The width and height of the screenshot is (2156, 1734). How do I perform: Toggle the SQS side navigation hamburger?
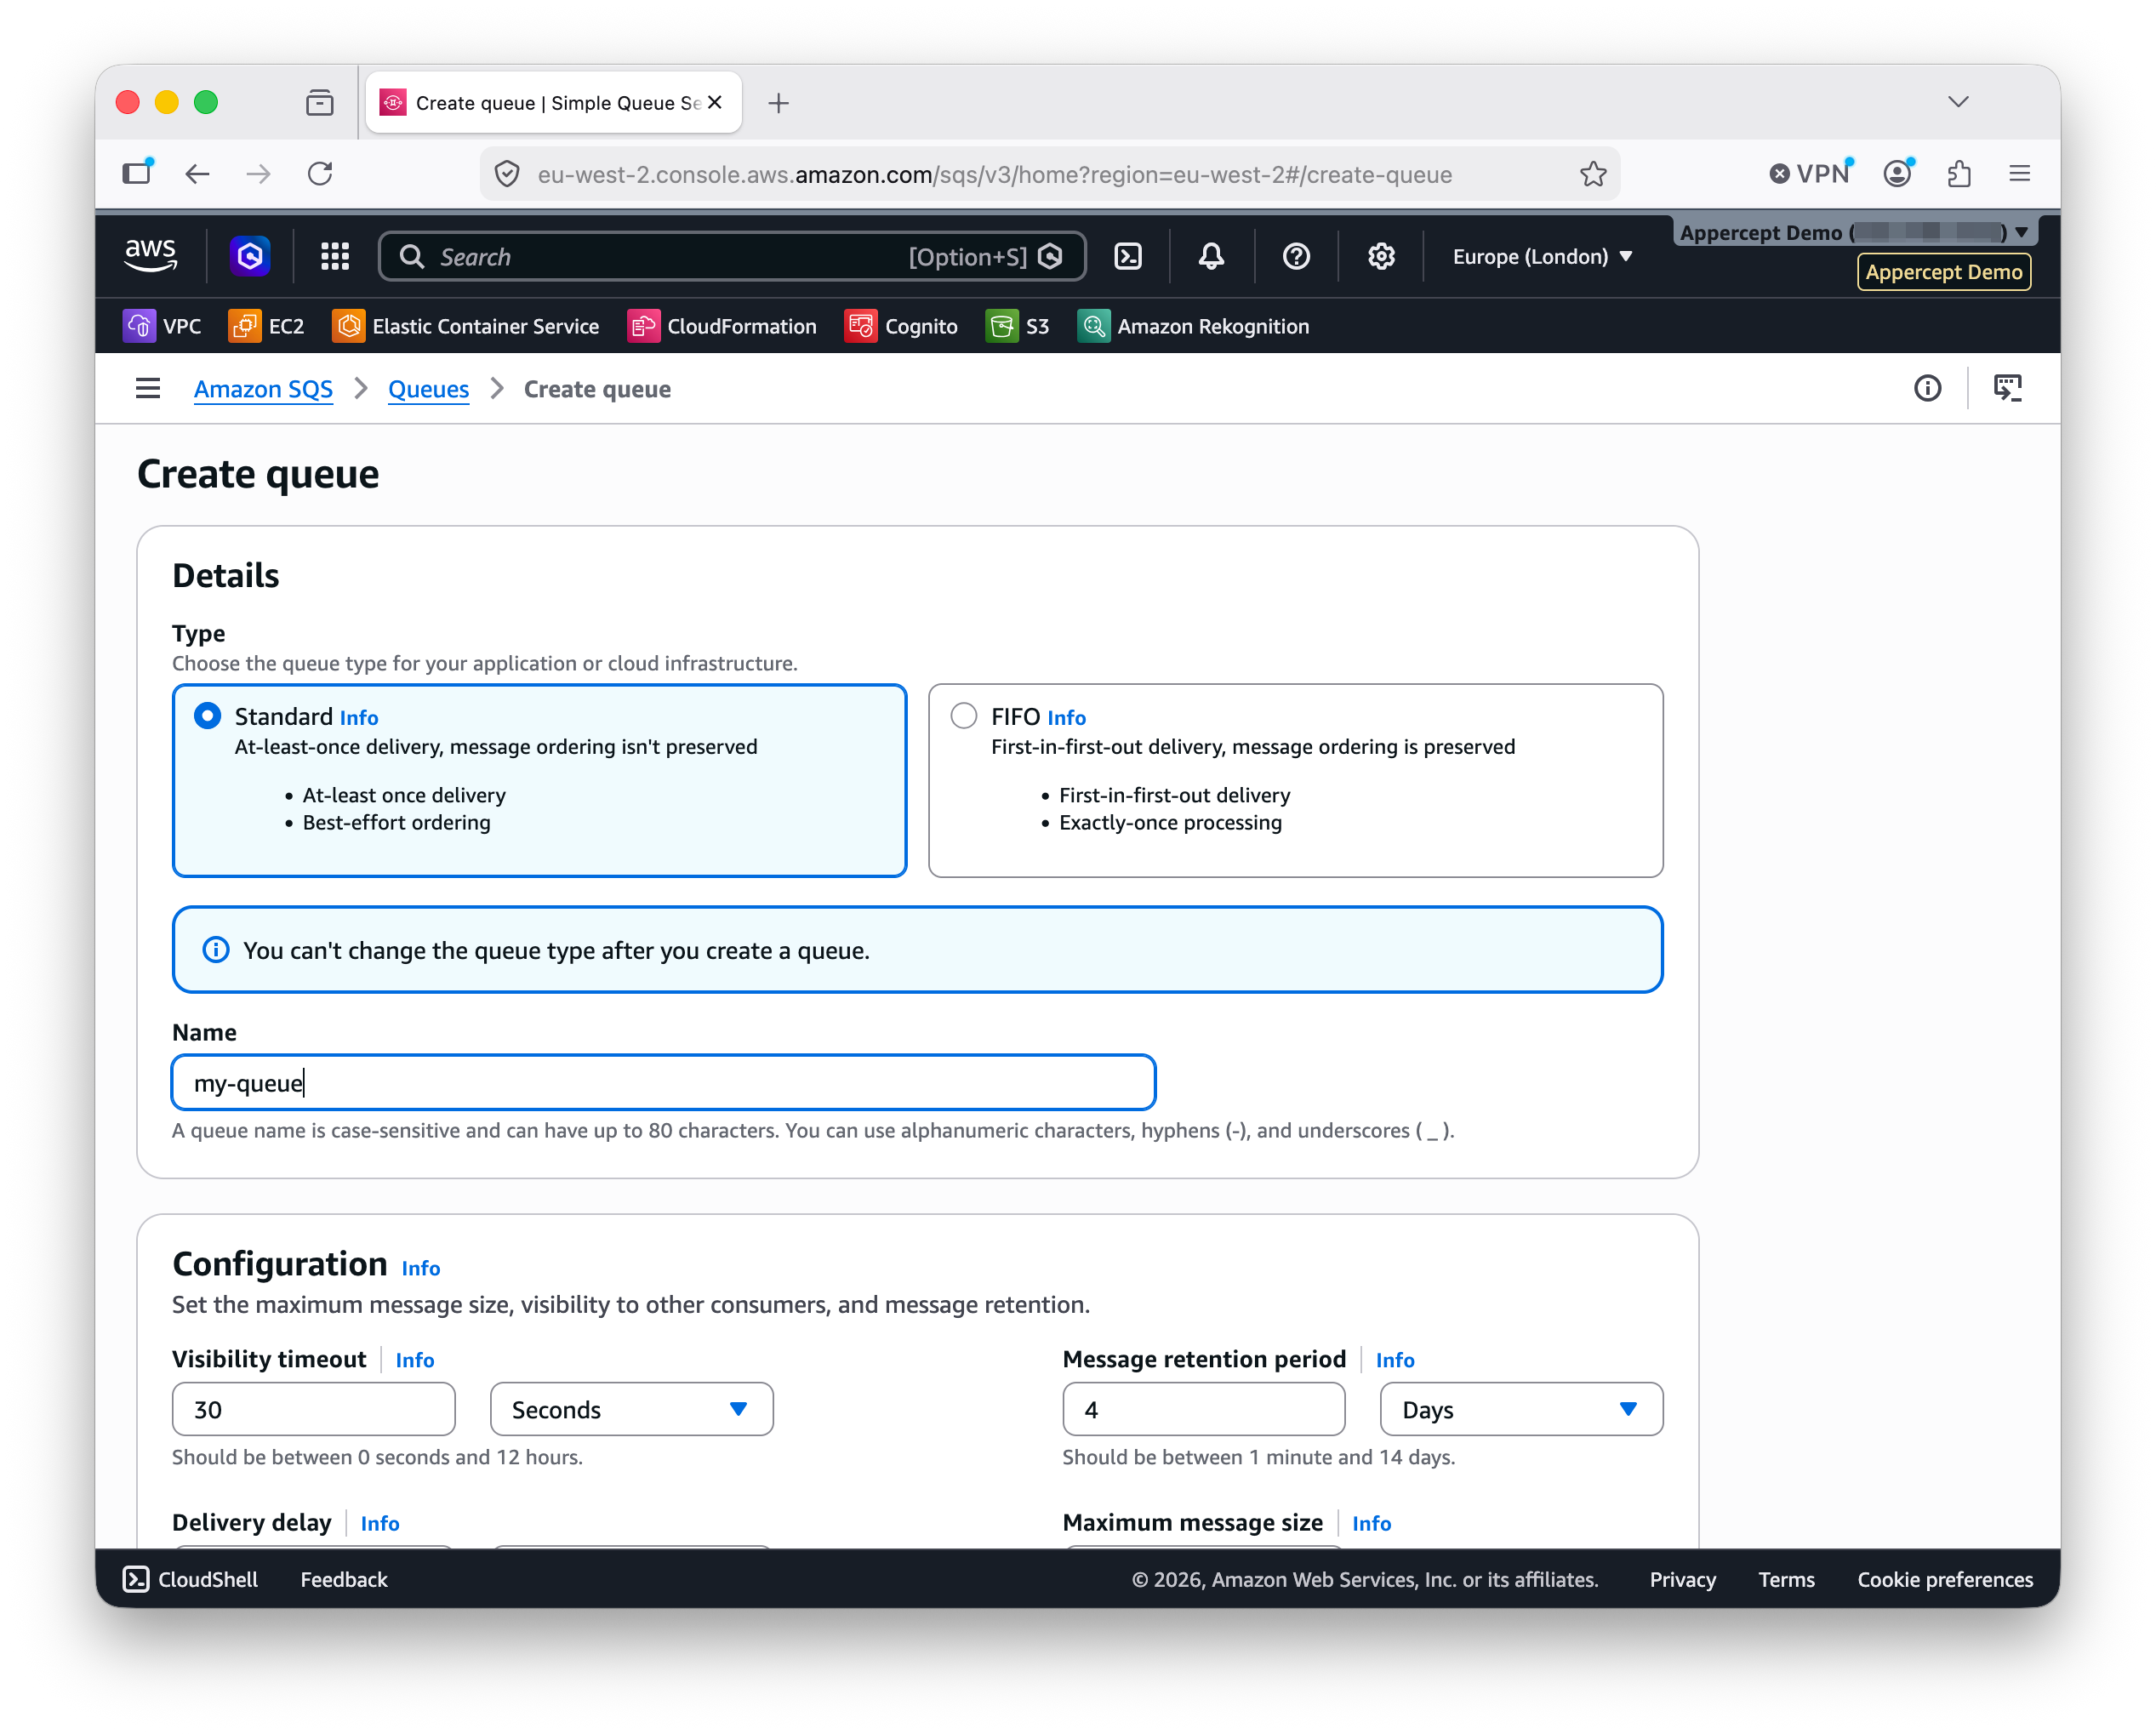[x=148, y=388]
